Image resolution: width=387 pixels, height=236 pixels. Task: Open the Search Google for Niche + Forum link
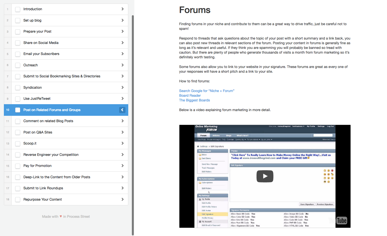tap(206, 91)
